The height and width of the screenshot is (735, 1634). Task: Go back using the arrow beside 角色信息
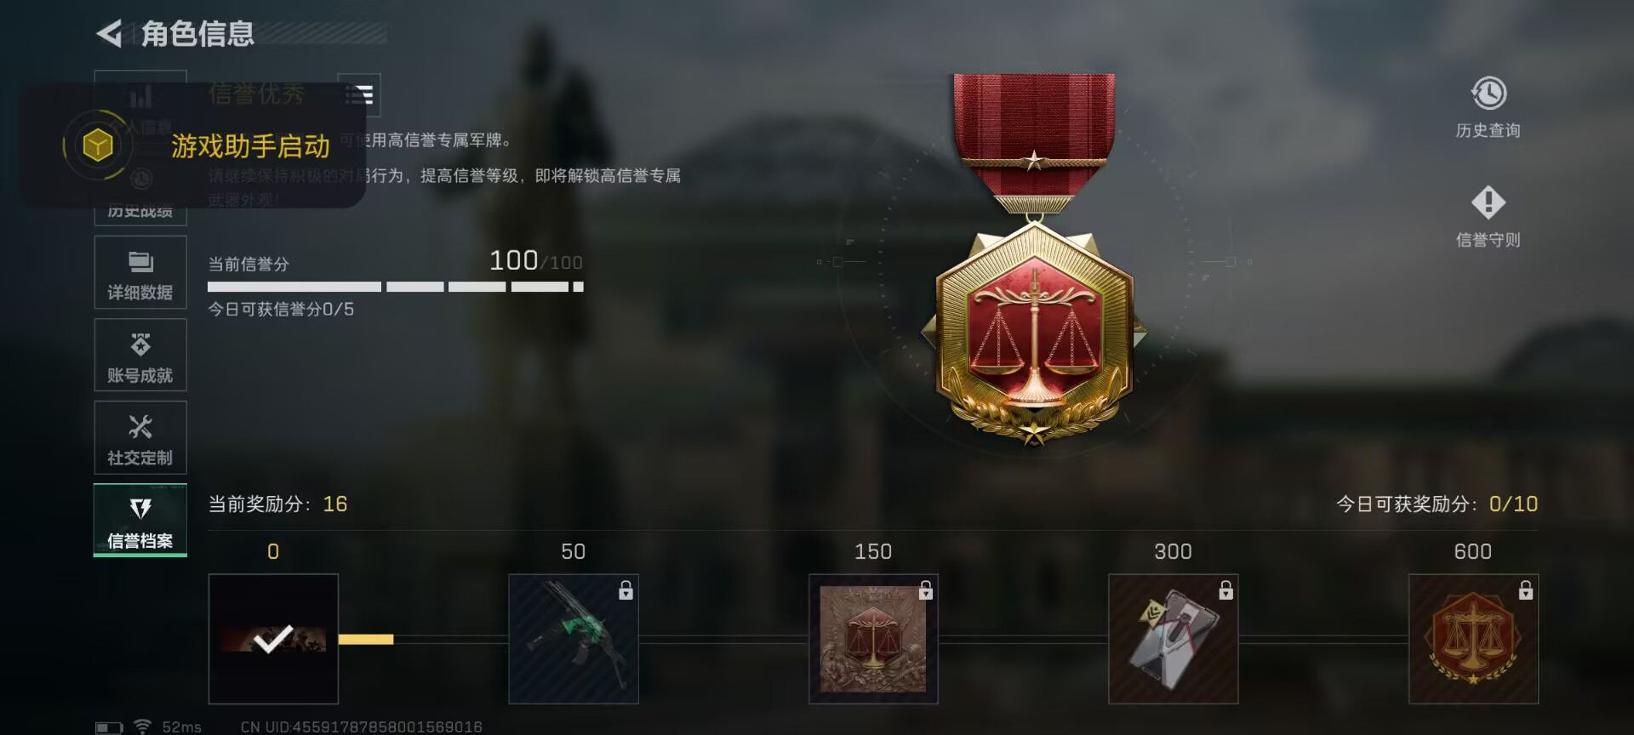pos(109,34)
